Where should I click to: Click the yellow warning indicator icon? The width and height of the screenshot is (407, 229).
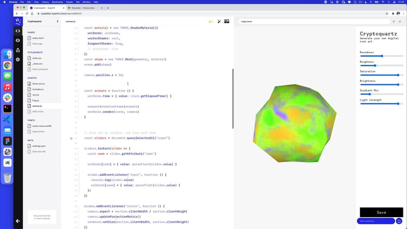[210, 22]
